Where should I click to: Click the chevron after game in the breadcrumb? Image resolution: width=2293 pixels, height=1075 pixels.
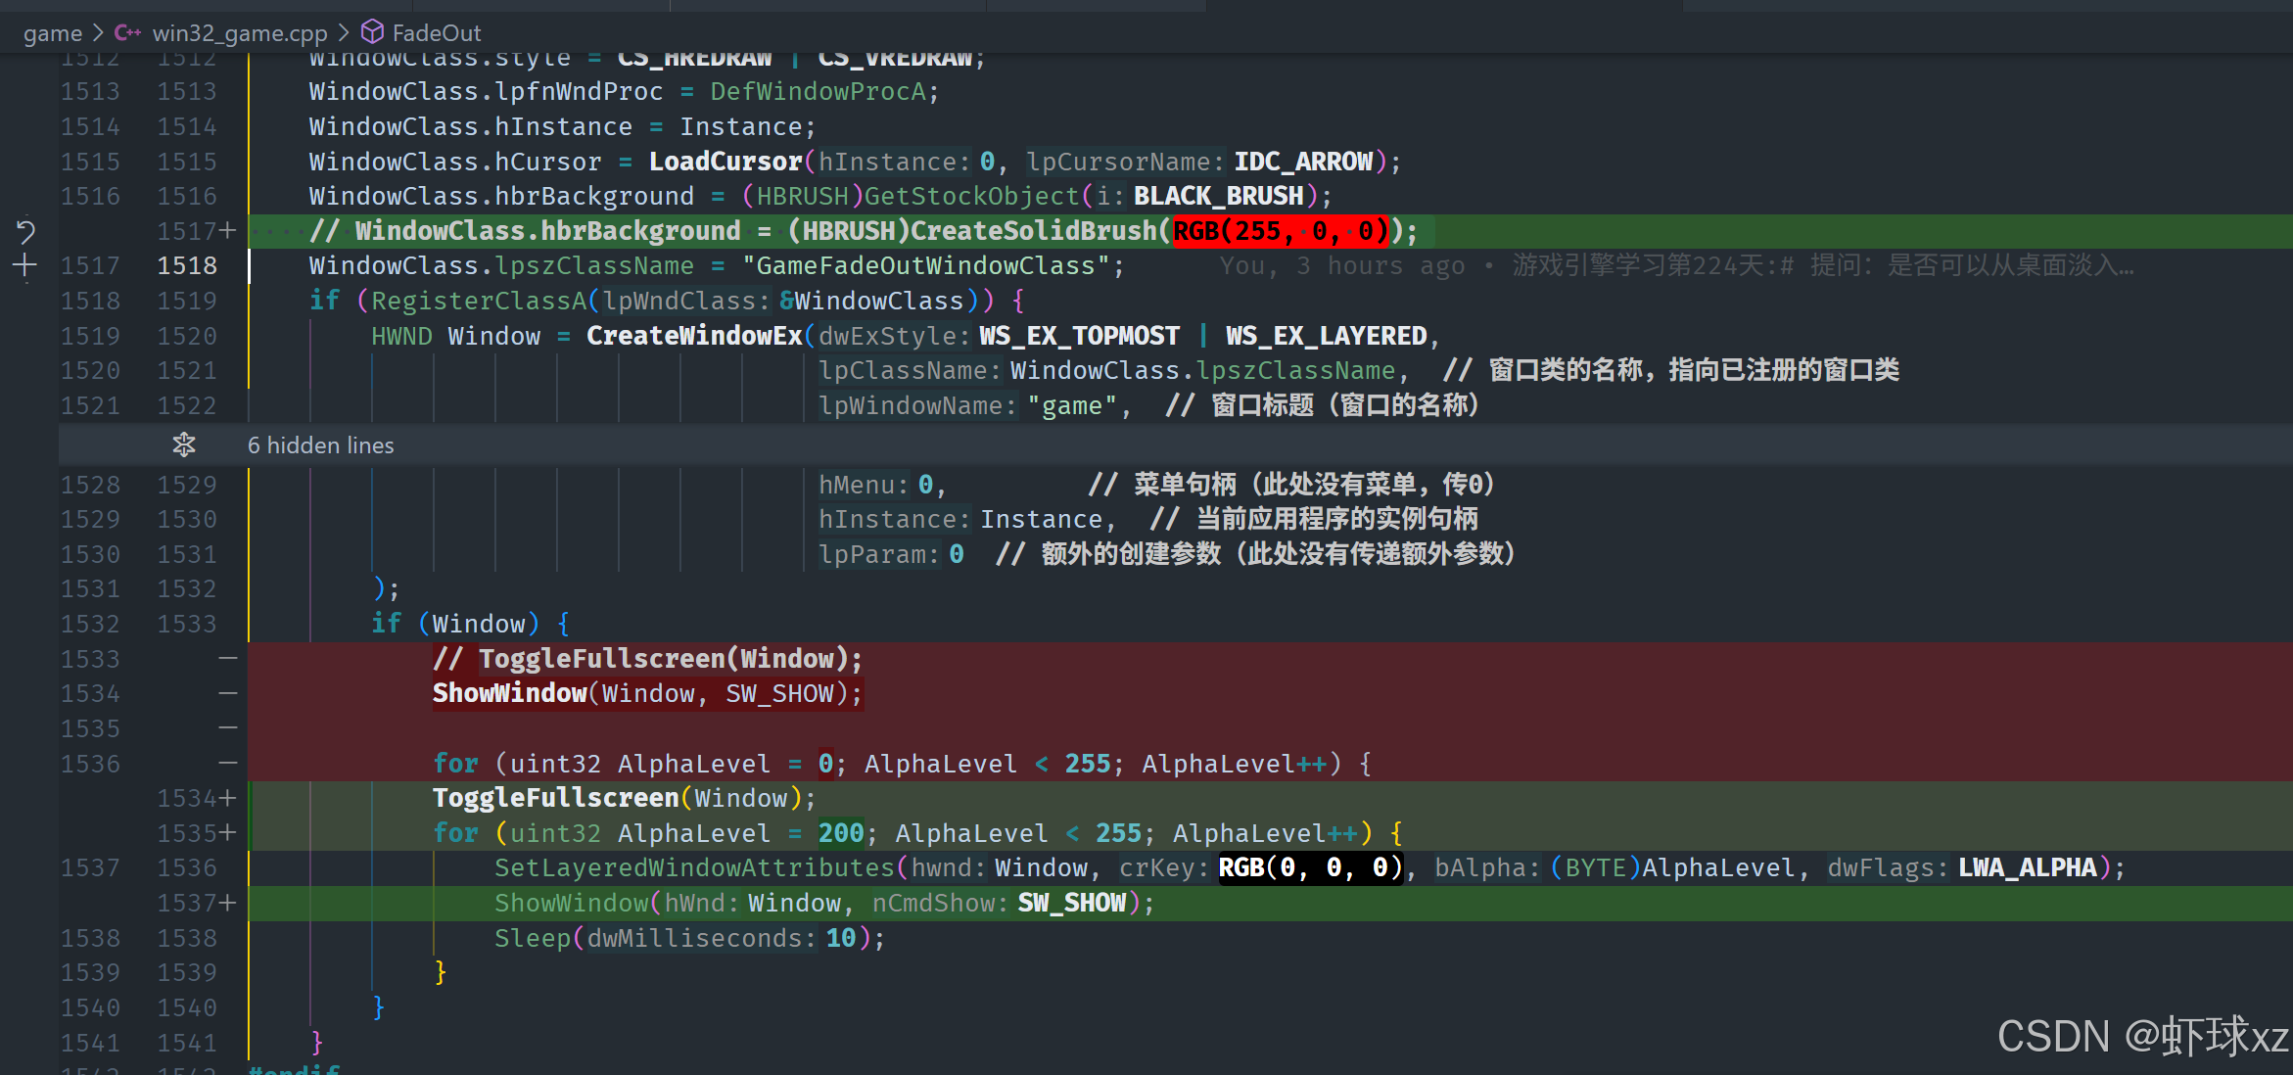click(98, 32)
